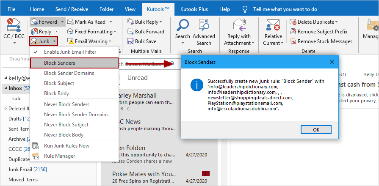Click Tell me what you want to do
This screenshot has height=186, width=379.
285,9
